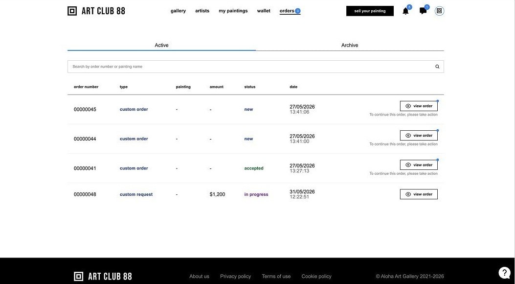This screenshot has height=284, width=515.
Task: View order 00000044
Action: [419, 136]
